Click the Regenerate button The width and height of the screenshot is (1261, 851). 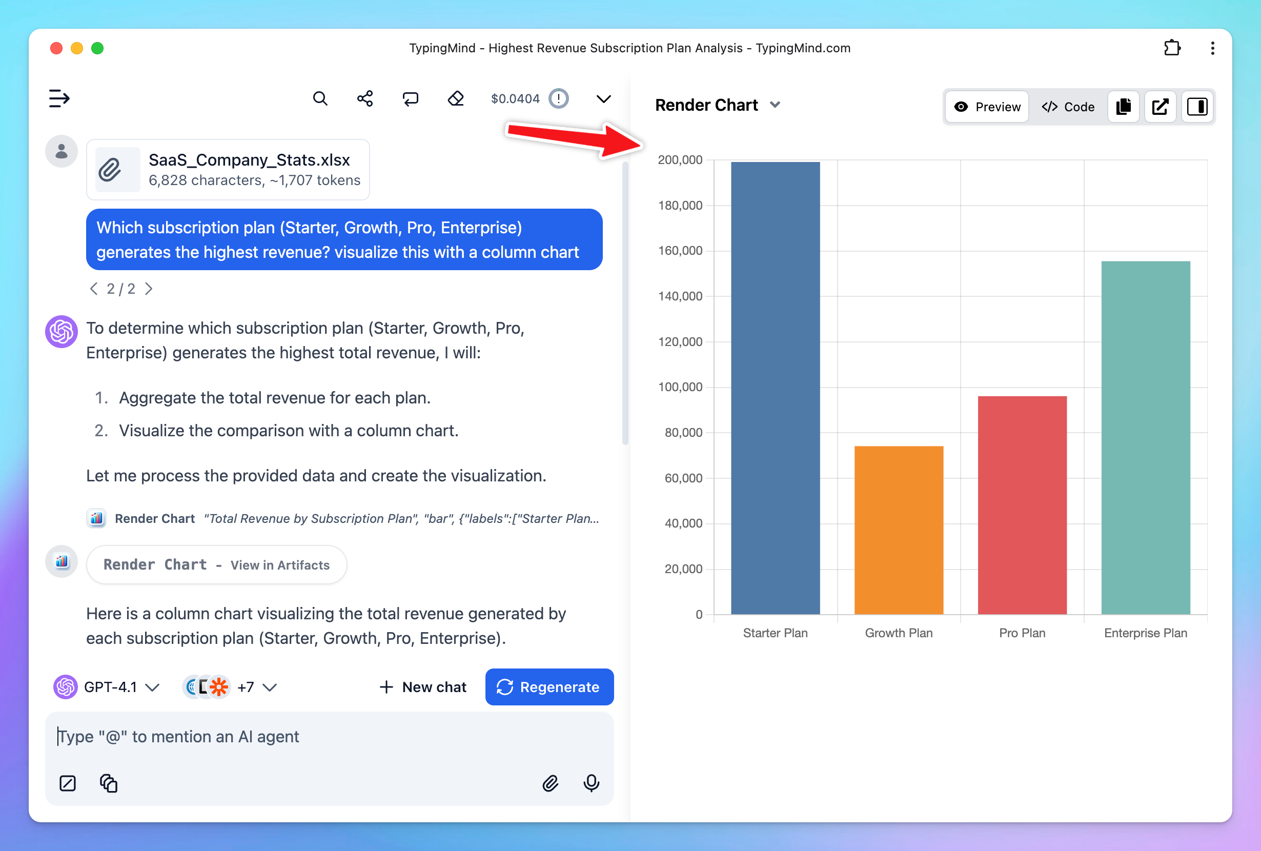pos(549,687)
